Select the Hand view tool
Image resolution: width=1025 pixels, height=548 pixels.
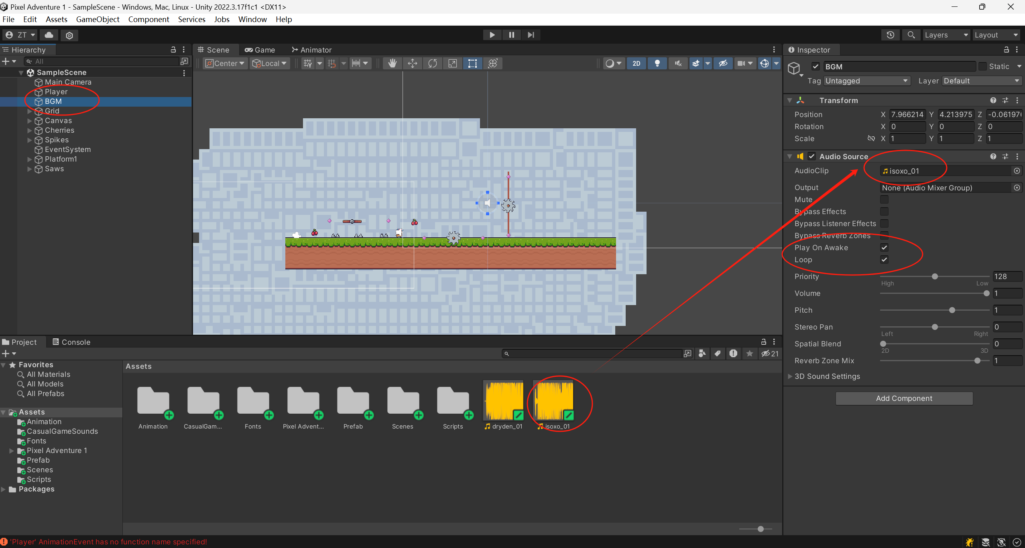[392, 63]
